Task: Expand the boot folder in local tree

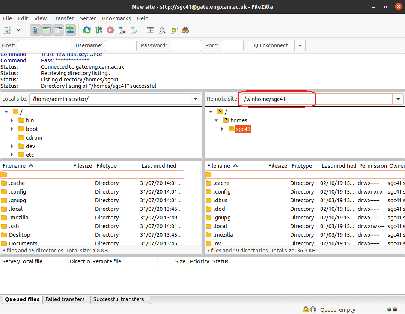Action: click(x=12, y=129)
